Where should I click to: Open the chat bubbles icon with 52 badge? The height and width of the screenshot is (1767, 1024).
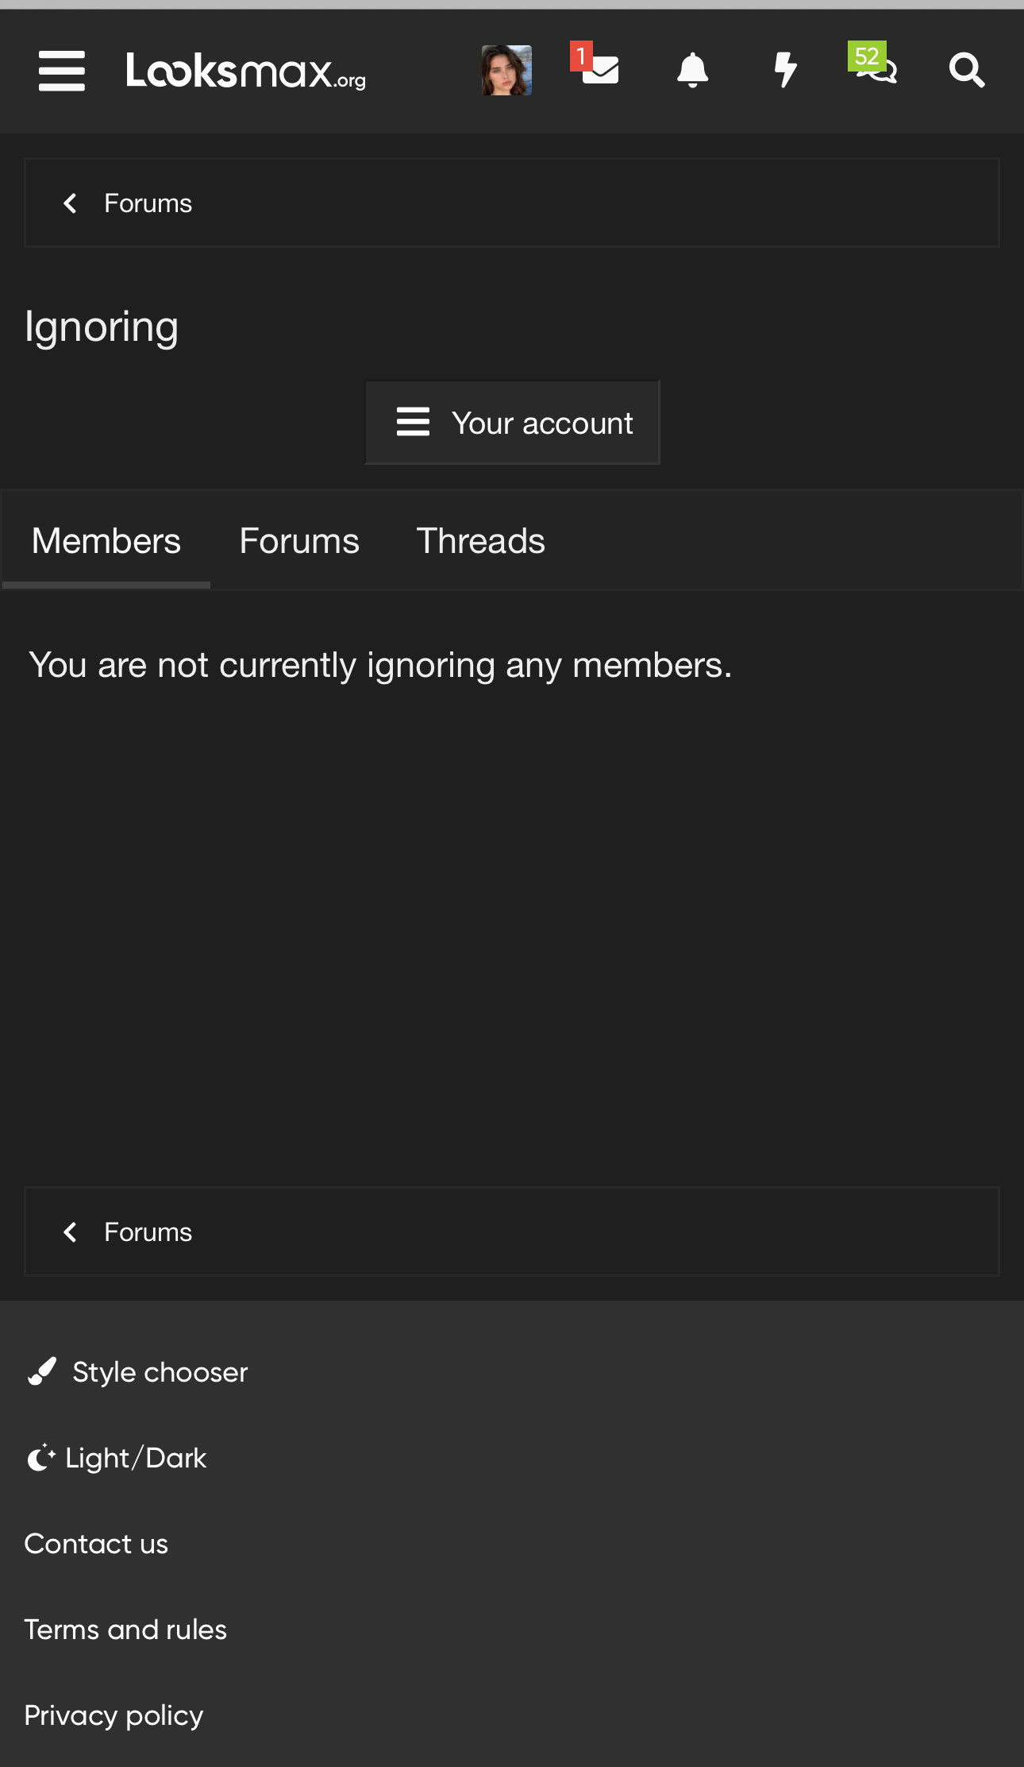click(x=876, y=69)
